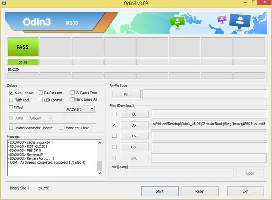Click the Message log scroll up arrow

point(100,143)
